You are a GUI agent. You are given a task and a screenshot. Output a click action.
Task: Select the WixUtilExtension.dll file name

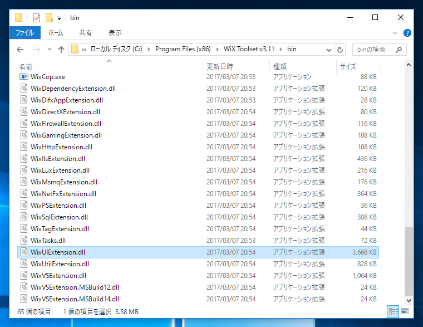(60, 264)
